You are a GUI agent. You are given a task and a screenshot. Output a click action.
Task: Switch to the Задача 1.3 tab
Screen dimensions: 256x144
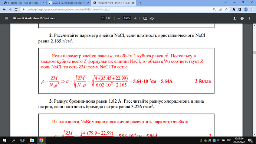(69, 3)
